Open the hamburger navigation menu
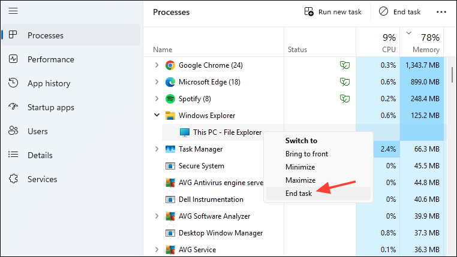Viewport: 457px width, 257px height. 13,11
